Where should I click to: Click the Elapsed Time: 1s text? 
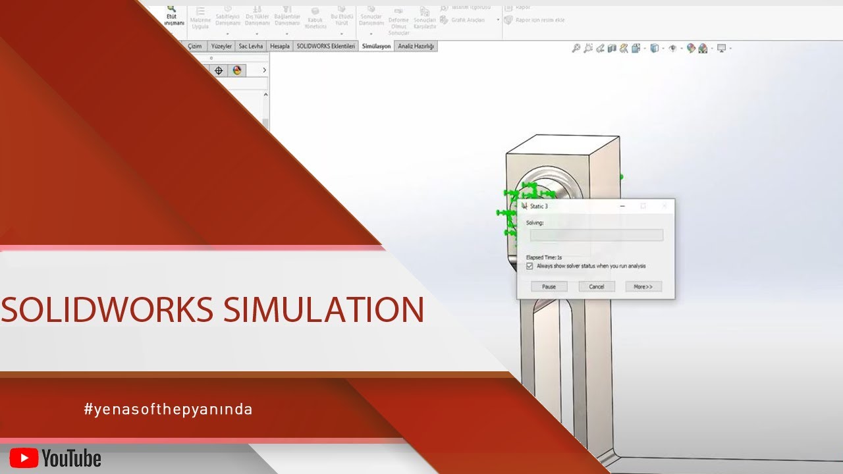[x=544, y=257]
